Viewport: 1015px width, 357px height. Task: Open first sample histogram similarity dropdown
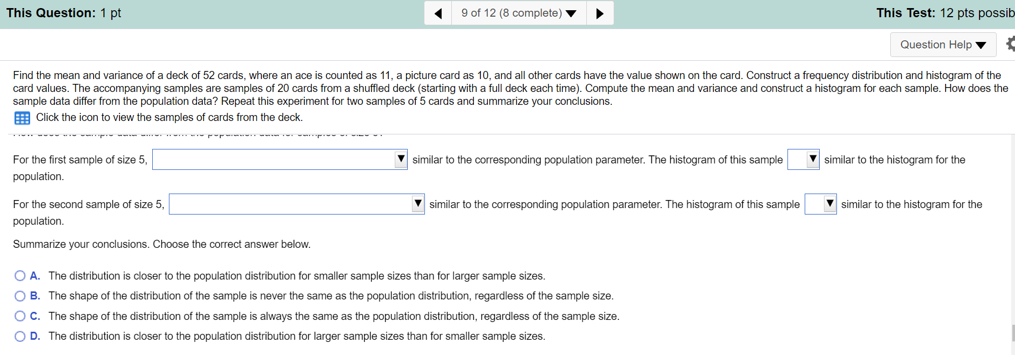pos(803,160)
